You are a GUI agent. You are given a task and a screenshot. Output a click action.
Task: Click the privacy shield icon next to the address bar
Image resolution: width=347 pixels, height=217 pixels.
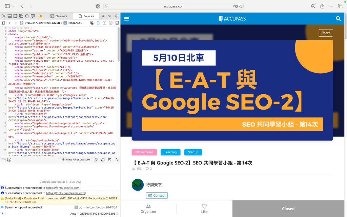[98, 6]
